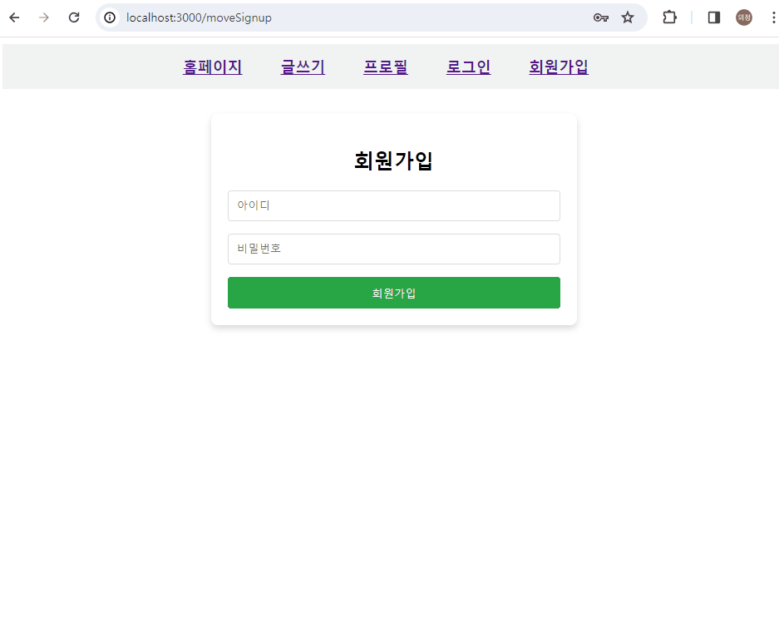View site information icon in address bar
The width and height of the screenshot is (779, 642).
click(x=110, y=18)
